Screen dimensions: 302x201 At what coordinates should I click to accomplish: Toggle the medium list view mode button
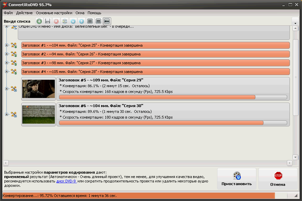[98, 21]
